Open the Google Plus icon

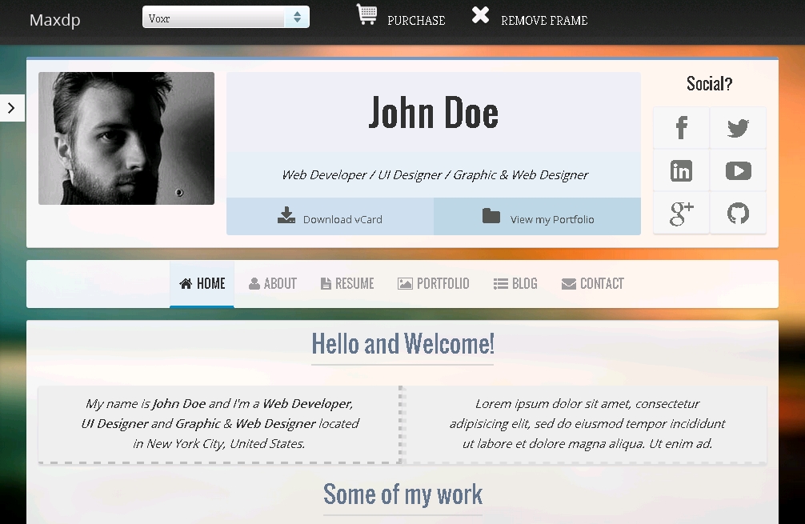(682, 213)
